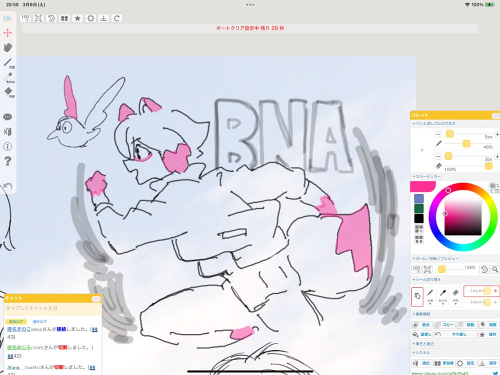Expand the 筆圧と補正 section

(423, 344)
